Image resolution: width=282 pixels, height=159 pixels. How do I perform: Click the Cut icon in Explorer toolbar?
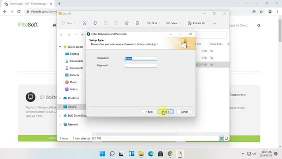point(84,23)
